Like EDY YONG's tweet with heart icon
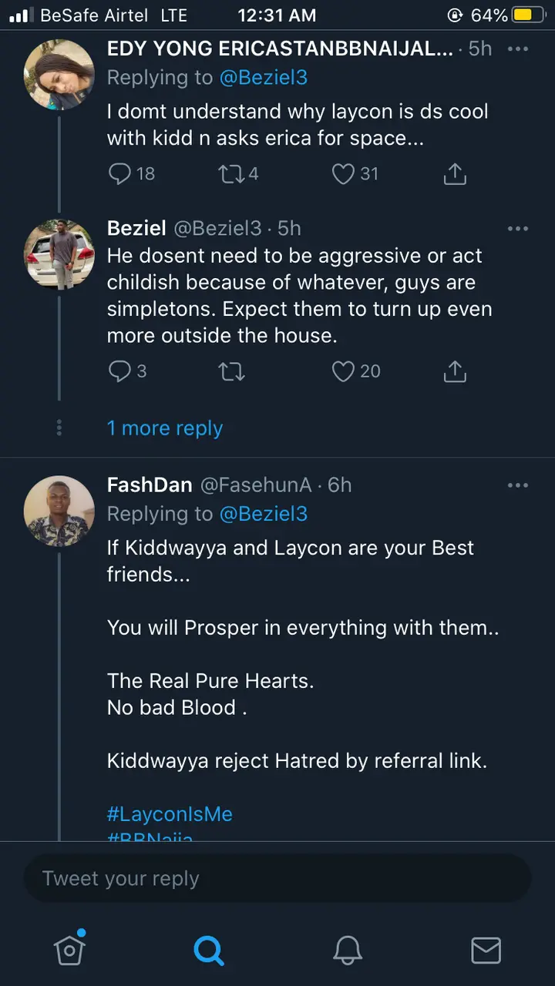 tap(343, 173)
